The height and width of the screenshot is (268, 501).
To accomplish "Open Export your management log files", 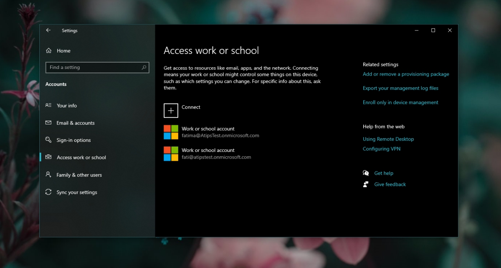I will point(400,88).
